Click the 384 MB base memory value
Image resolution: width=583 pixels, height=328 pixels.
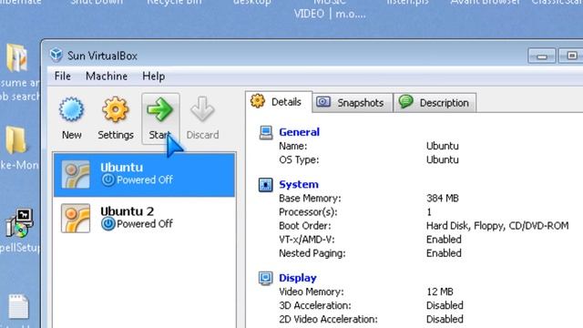[x=443, y=199]
